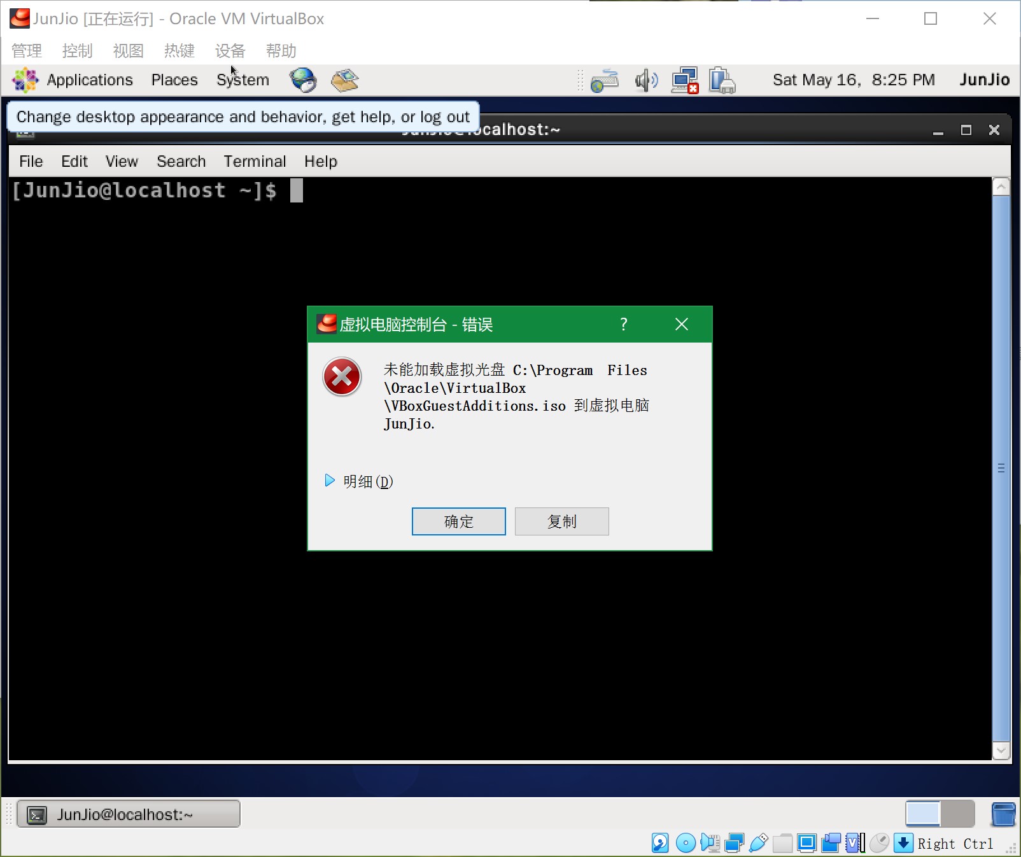Click the optical disk status icon

686,843
